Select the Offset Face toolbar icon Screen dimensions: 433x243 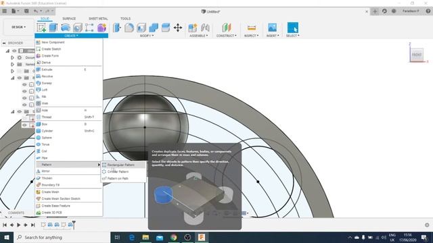166,28
